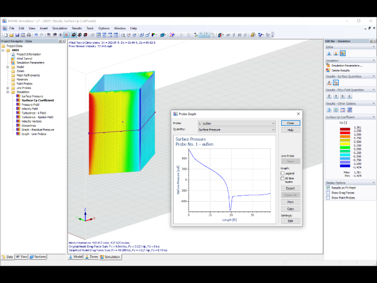Expand the Line Probes node in tree

(8, 88)
